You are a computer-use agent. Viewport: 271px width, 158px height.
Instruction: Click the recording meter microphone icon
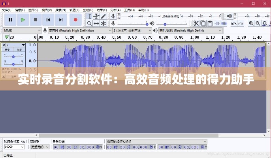point(113,16)
